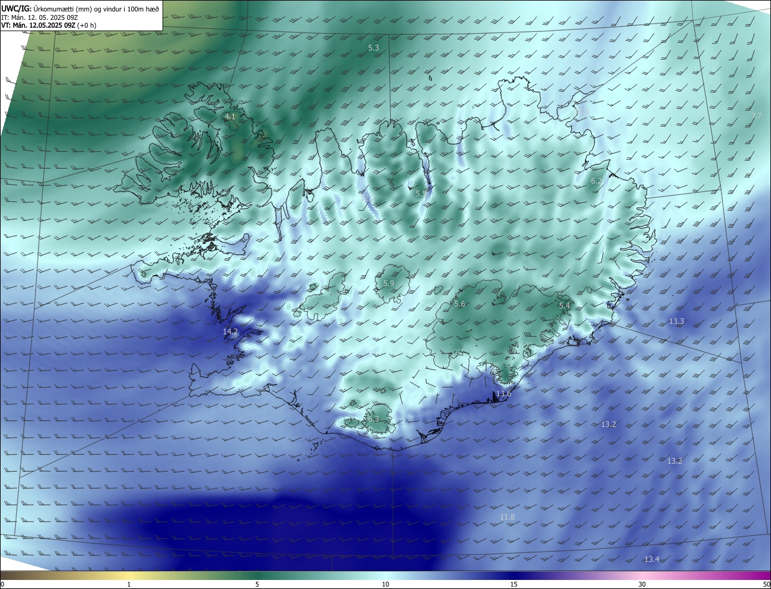Click the title 'UWC/IG: Úrkomumætti (mm)' line

click(x=80, y=8)
